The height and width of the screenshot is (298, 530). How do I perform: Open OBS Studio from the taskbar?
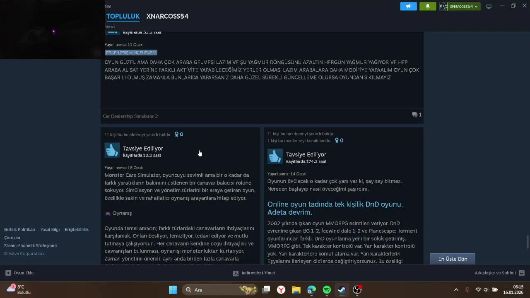357,290
